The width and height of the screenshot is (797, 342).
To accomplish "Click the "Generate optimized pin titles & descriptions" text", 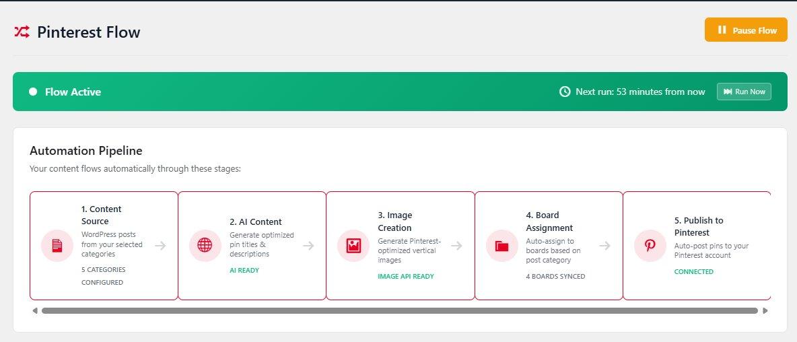I will pyautogui.click(x=262, y=244).
